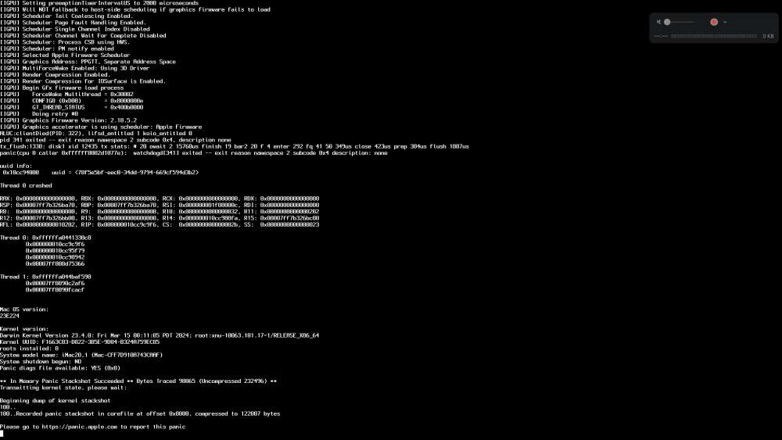The height and width of the screenshot is (440, 782).
Task: Click the register line starting with "RSP:"
Action: [x=160, y=205]
